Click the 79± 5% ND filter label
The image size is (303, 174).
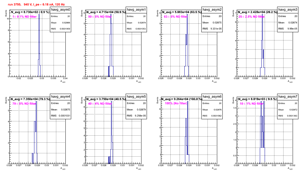(24, 104)
